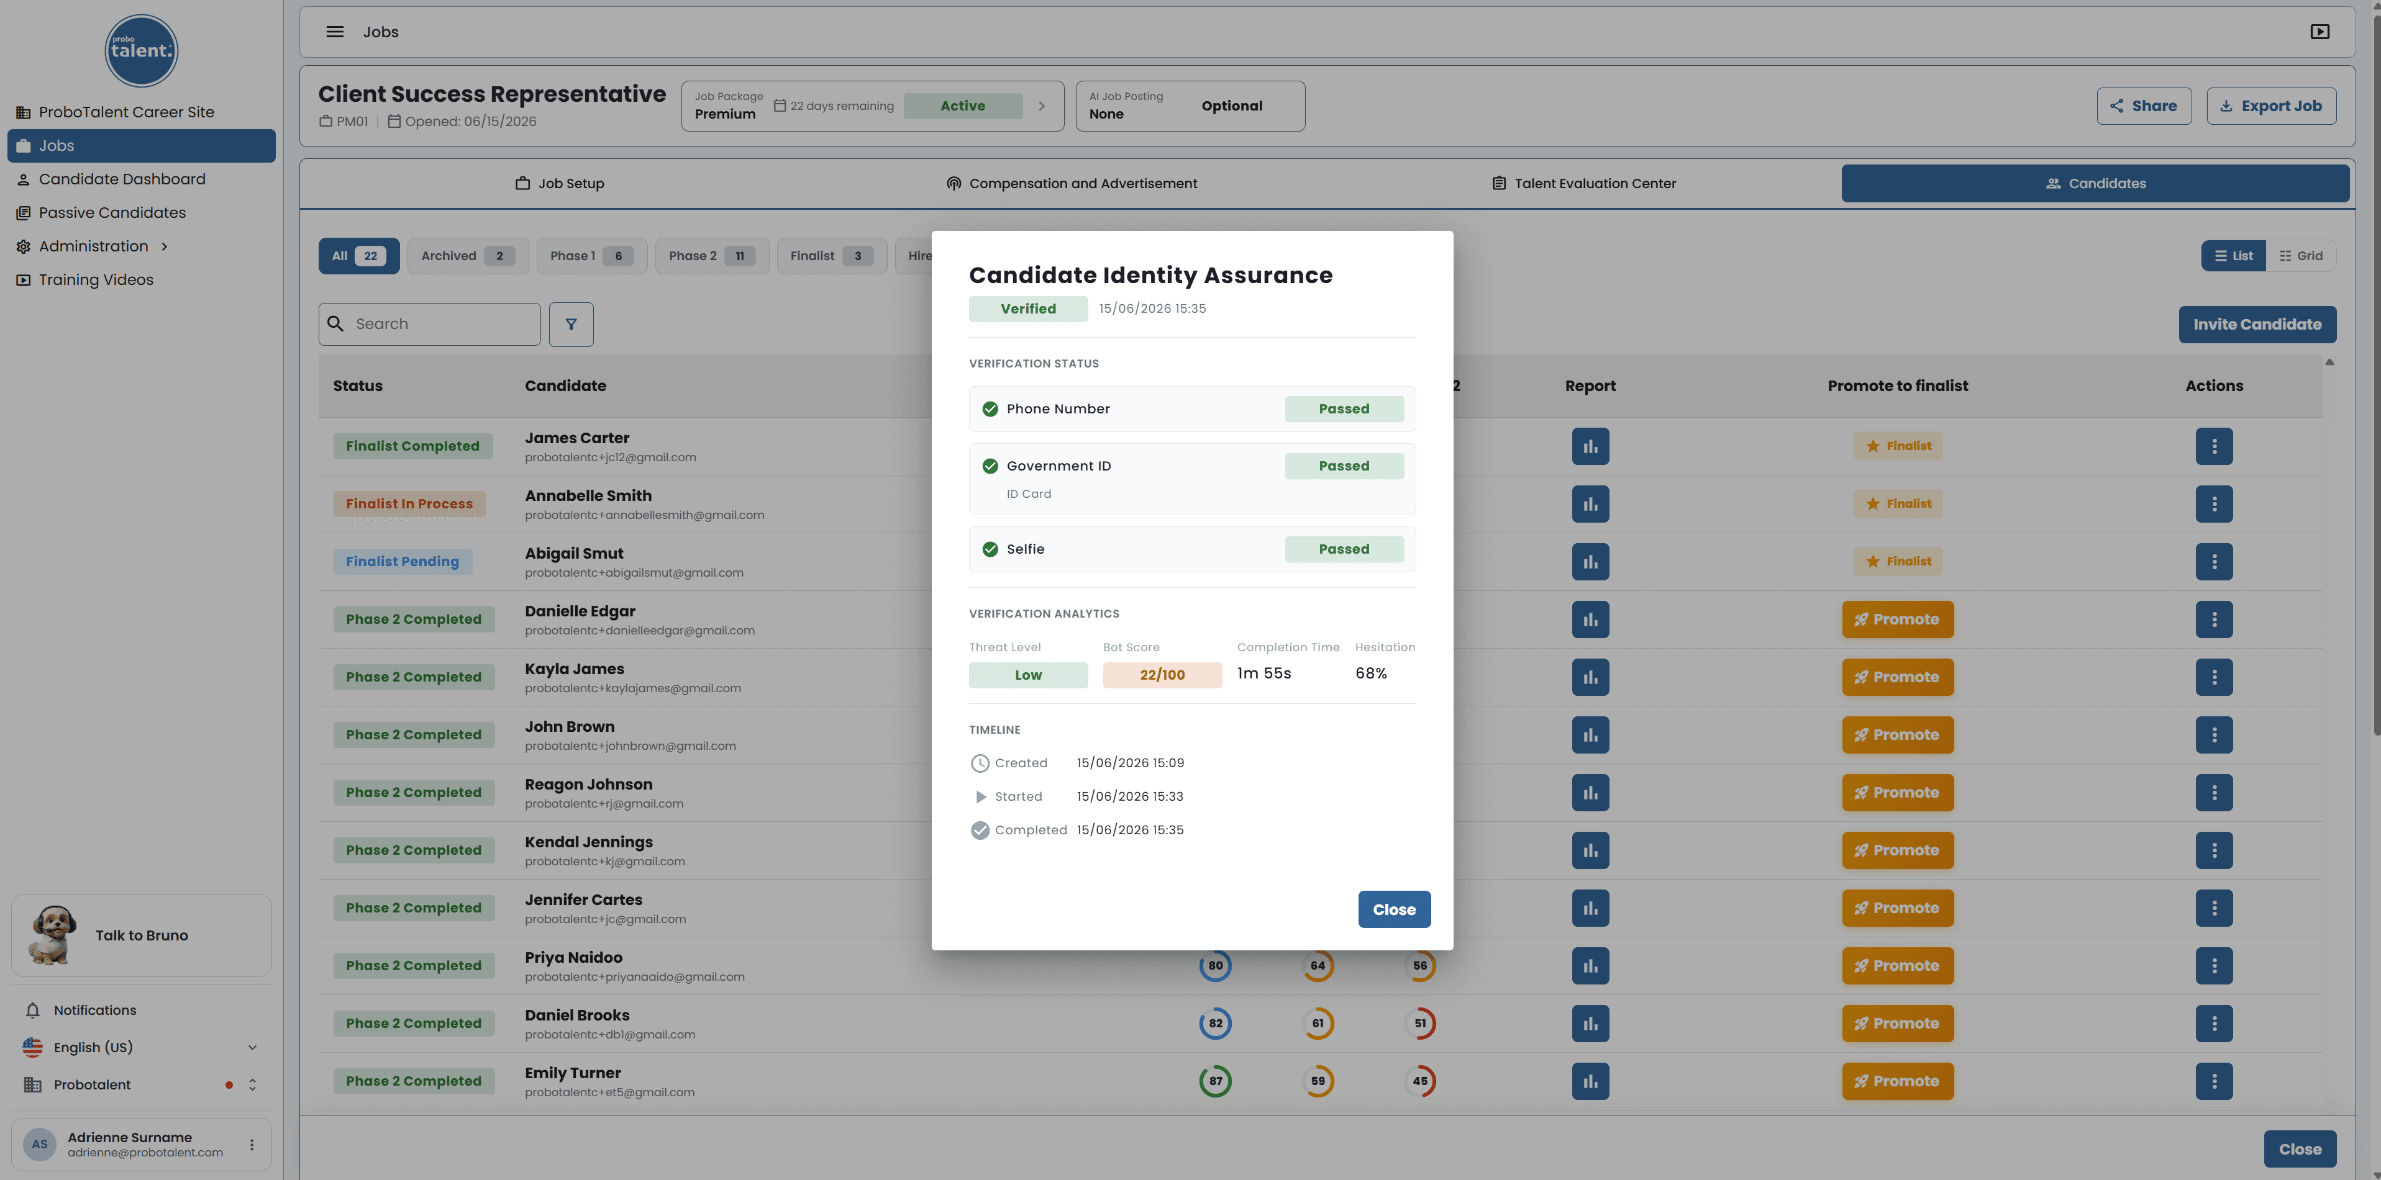View report icon for Kayla James
The height and width of the screenshot is (1180, 2381).
pos(1590,677)
